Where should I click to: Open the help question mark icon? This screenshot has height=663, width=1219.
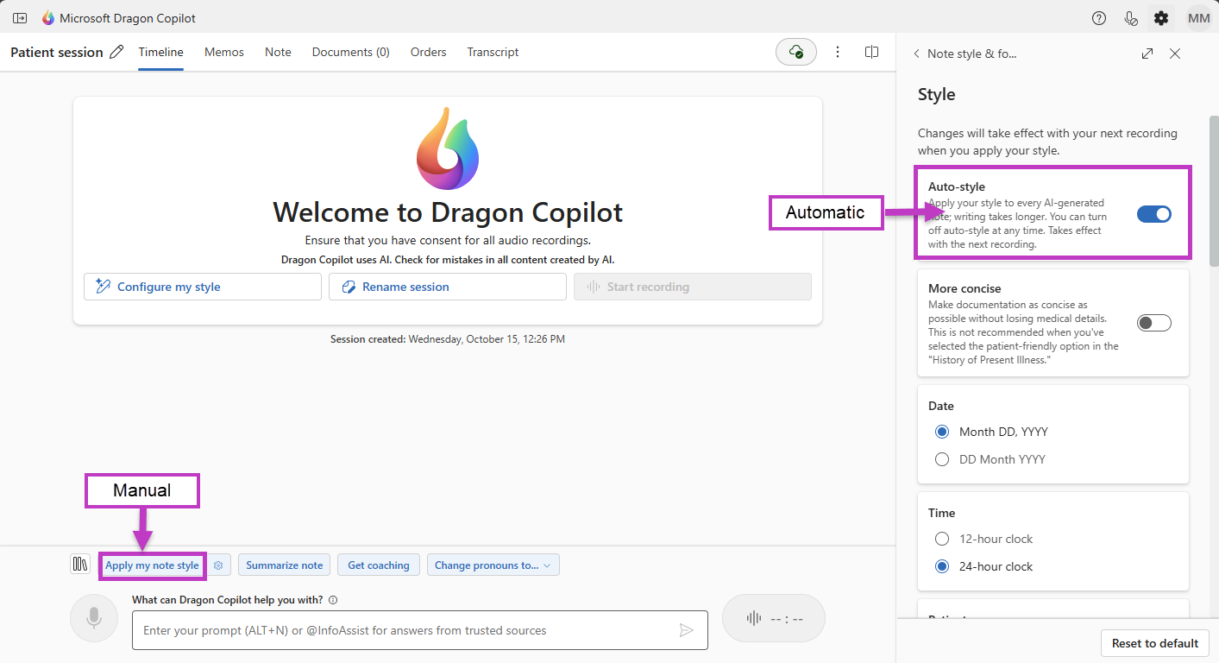click(x=1098, y=18)
